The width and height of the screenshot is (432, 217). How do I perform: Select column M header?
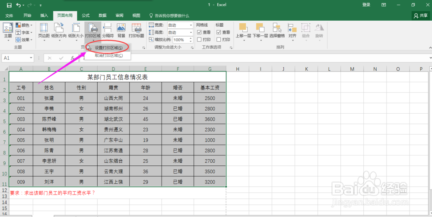(352, 69)
